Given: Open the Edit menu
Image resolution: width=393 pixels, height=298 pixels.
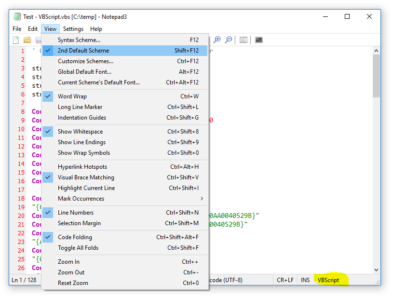Looking at the screenshot, I should pos(33,29).
